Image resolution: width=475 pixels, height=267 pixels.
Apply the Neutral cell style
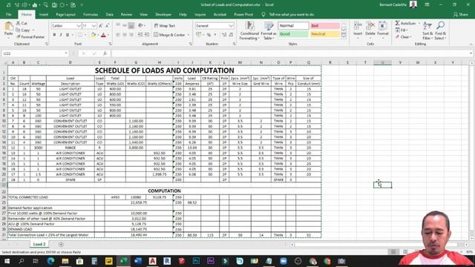324,34
